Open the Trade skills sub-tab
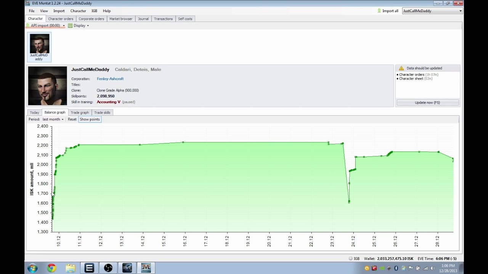Viewport: 488px width, 274px height. click(x=102, y=113)
